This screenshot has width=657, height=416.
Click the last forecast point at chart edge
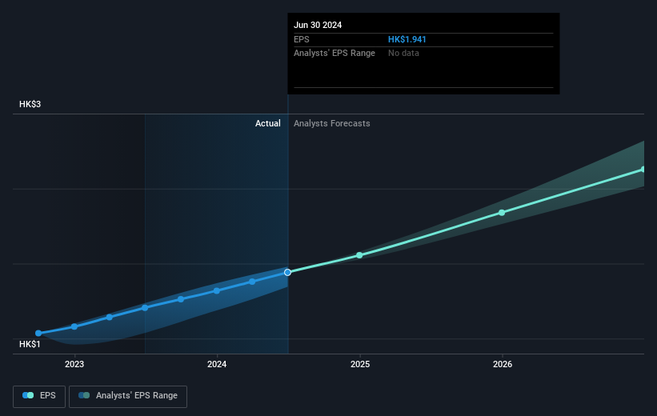643,170
